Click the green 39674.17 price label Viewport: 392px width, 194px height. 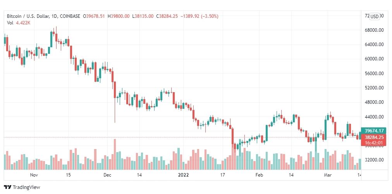coord(374,130)
